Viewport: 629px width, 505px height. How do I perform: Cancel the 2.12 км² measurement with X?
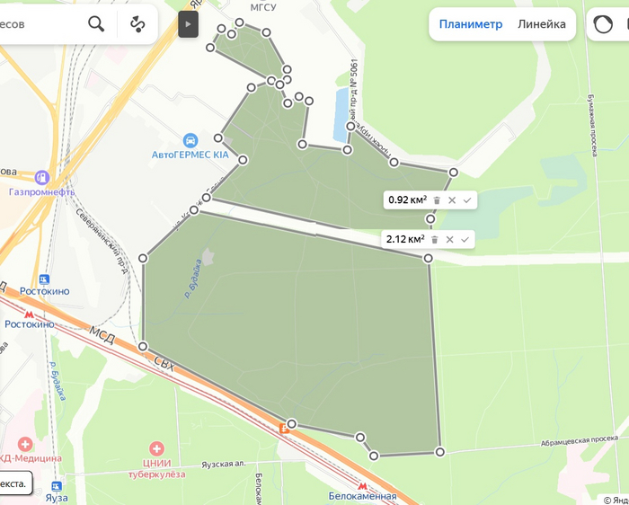click(449, 239)
